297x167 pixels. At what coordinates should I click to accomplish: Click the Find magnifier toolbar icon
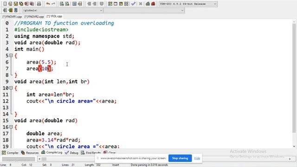coord(62,4)
